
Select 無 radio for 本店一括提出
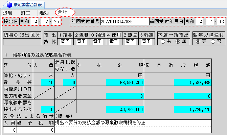pyautogui.click(x=178, y=42)
